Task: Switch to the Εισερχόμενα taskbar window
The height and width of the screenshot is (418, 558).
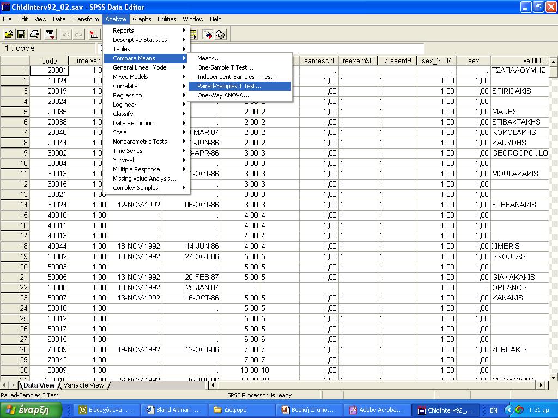Action: pos(106,410)
